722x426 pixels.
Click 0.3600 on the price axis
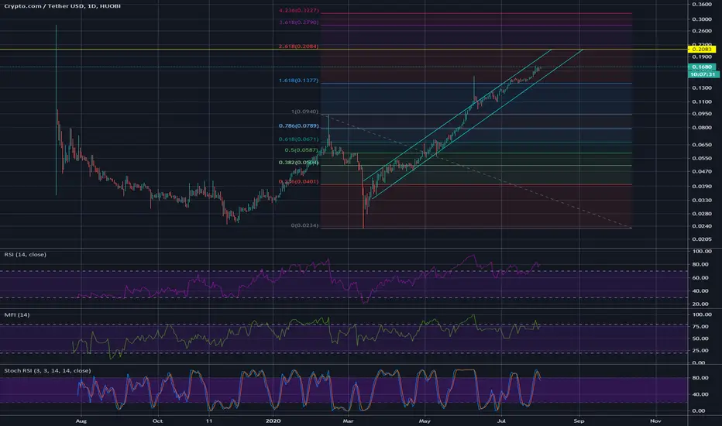click(x=702, y=4)
